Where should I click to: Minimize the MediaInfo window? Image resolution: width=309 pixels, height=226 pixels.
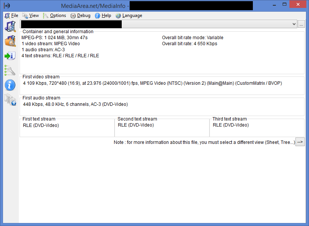tap(274, 5)
